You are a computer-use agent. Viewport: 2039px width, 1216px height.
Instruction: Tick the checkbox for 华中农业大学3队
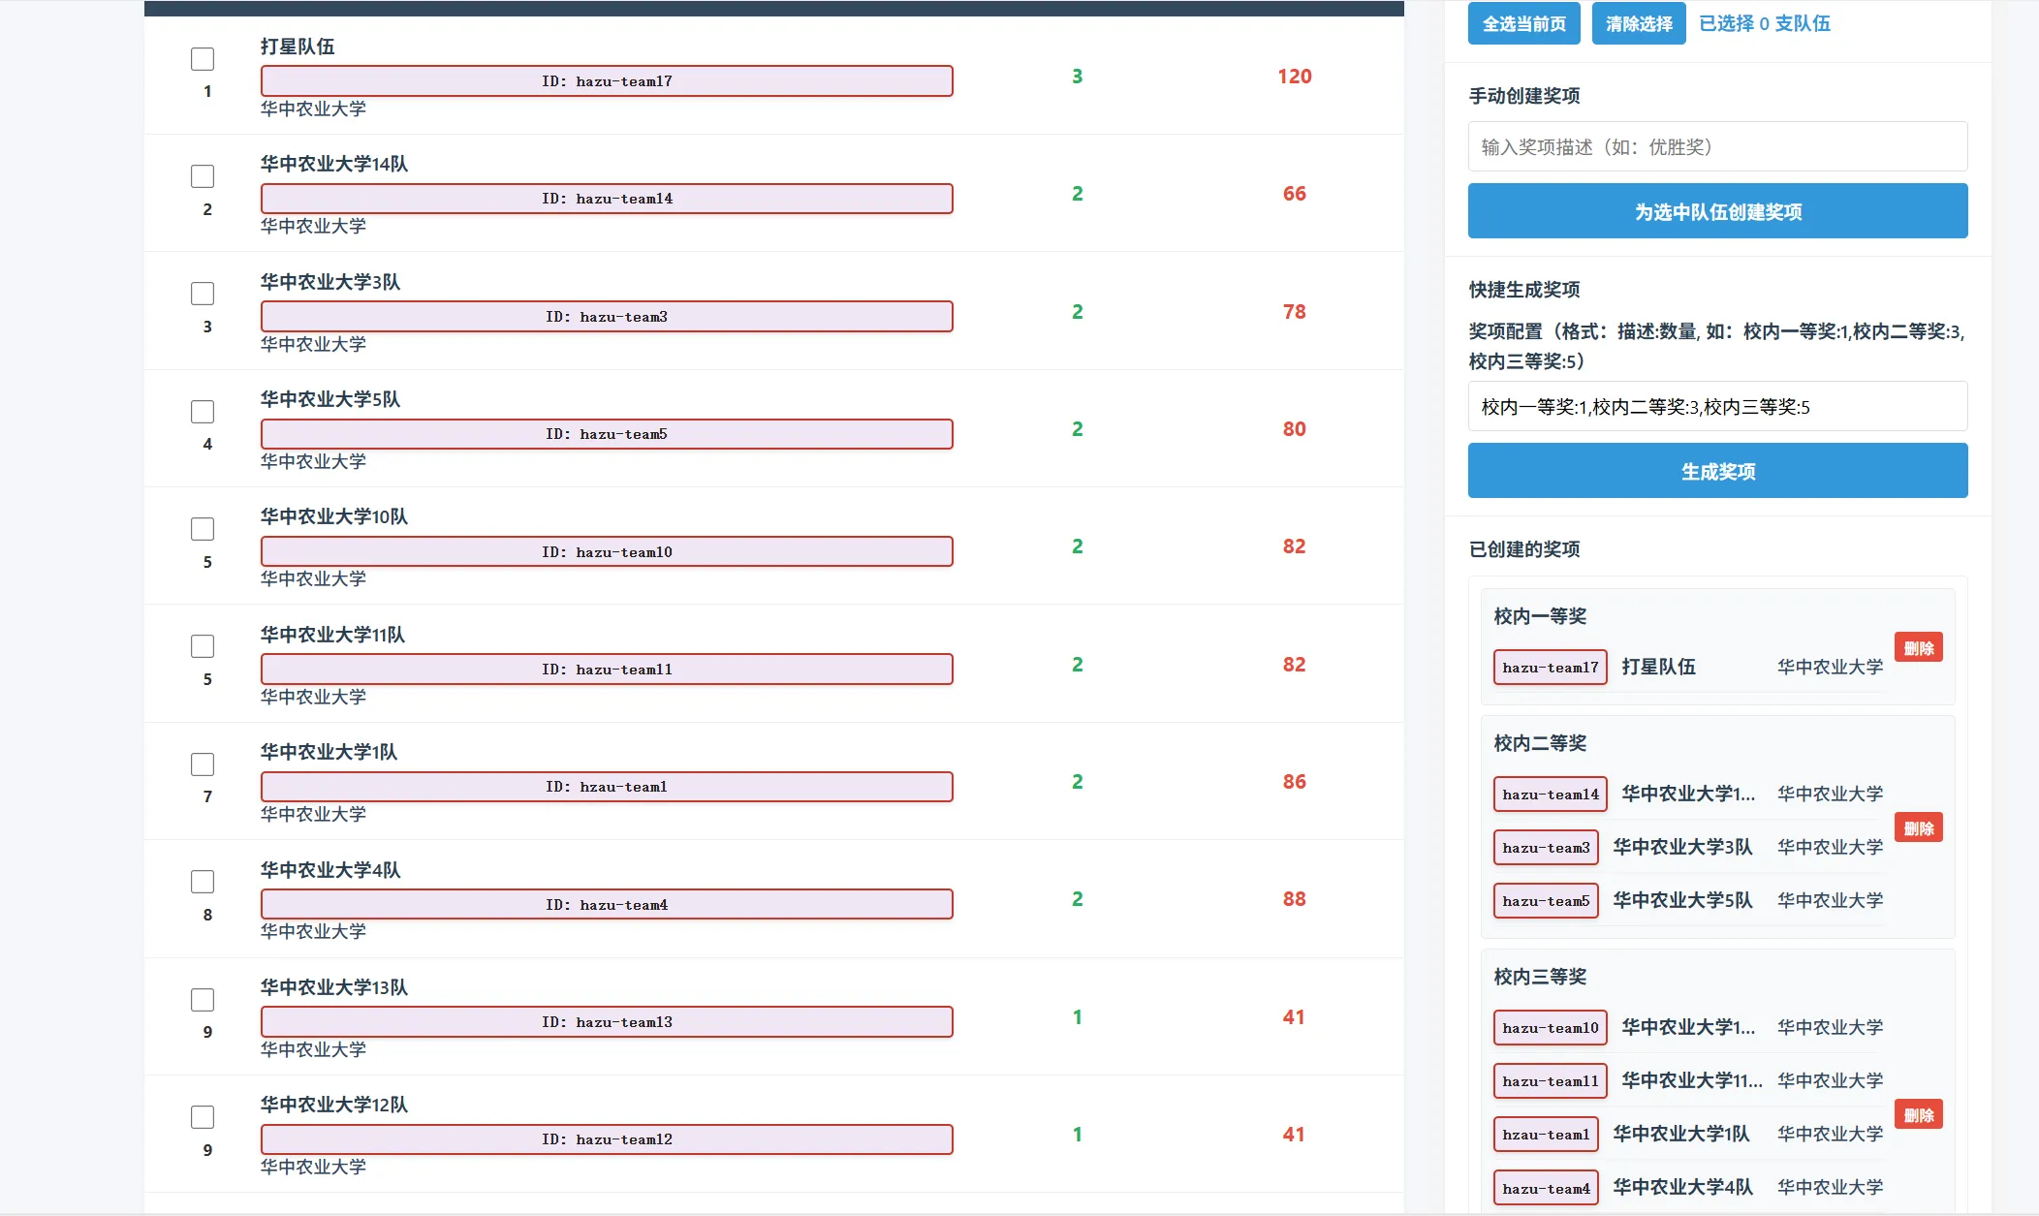[203, 294]
